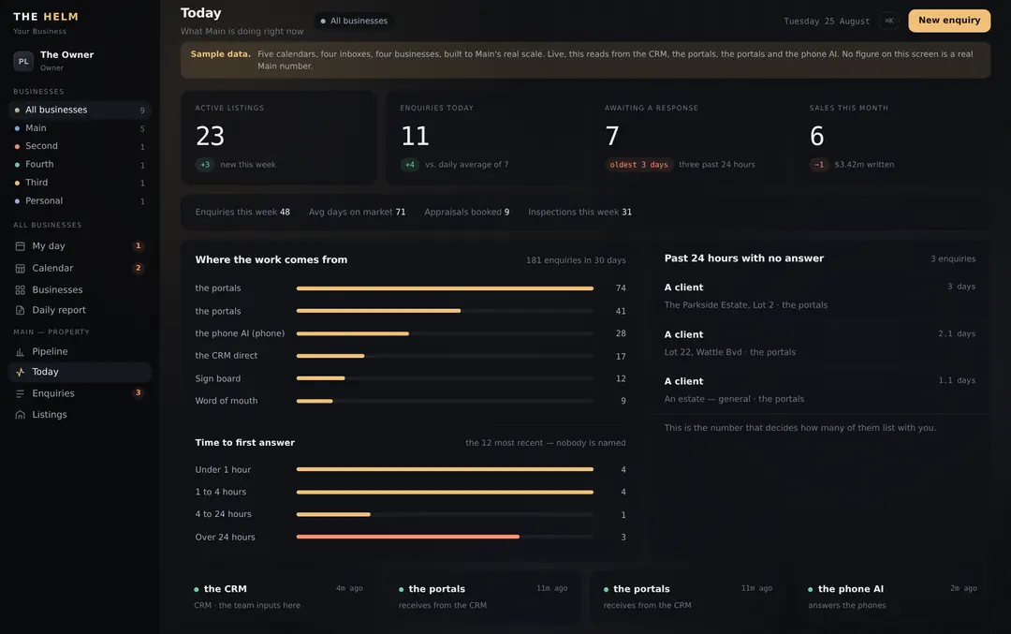Click the Pipeline bar-chart icon

20,351
